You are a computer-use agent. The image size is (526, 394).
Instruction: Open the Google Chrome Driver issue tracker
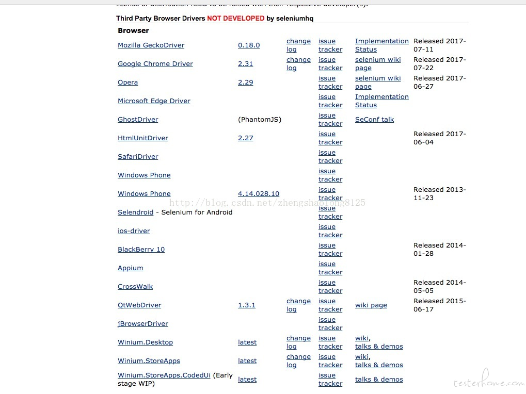(330, 63)
